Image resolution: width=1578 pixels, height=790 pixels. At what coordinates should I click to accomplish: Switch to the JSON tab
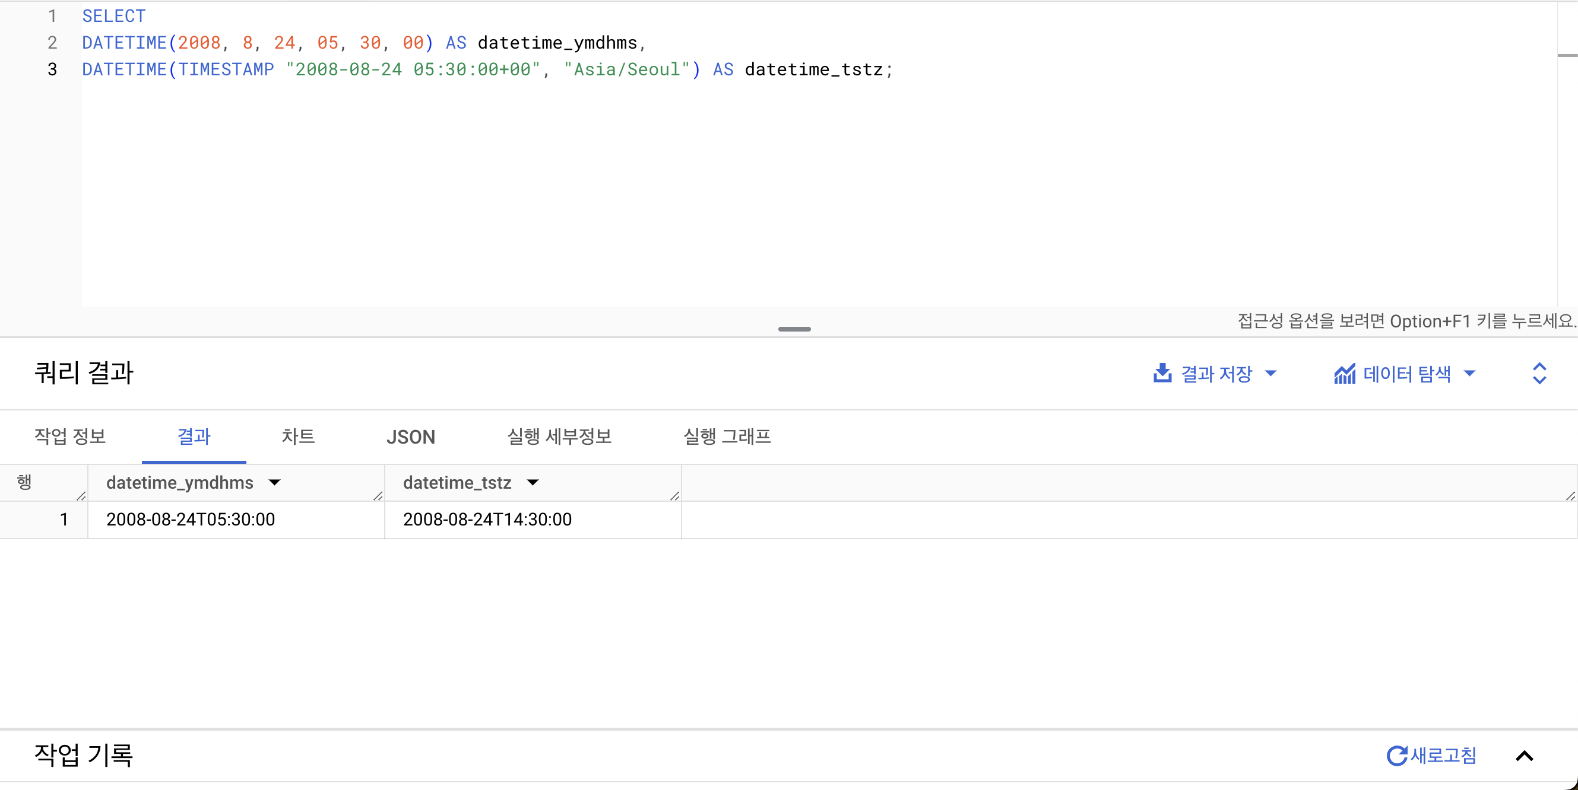point(410,437)
